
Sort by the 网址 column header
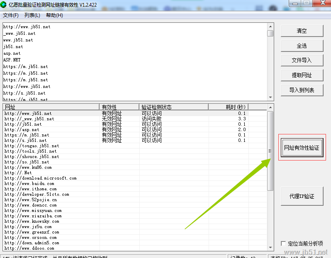51,107
